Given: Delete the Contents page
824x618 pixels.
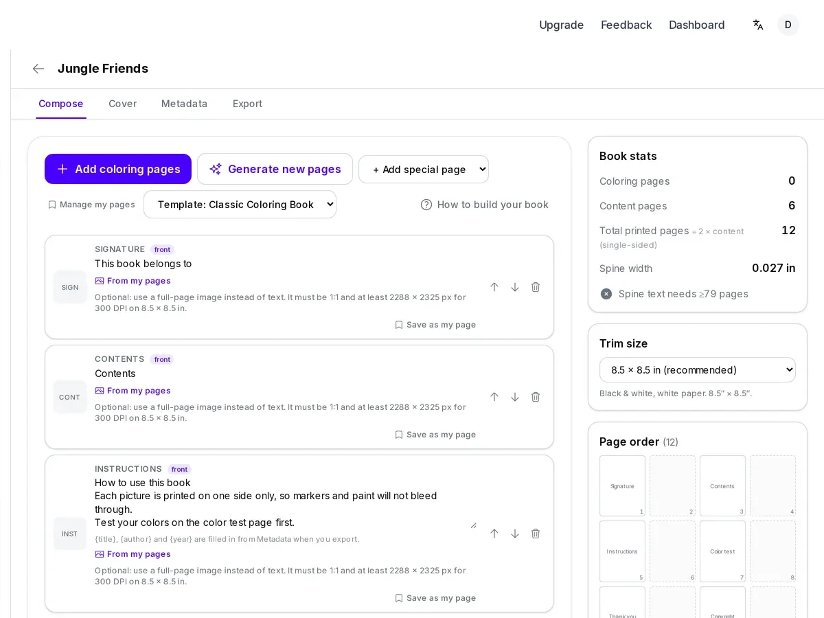Looking at the screenshot, I should [x=536, y=397].
